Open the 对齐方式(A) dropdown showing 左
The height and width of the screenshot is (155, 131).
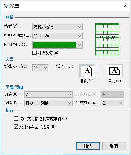pos(112,103)
